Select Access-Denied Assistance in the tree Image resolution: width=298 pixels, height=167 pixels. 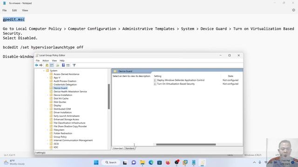coord(67,74)
